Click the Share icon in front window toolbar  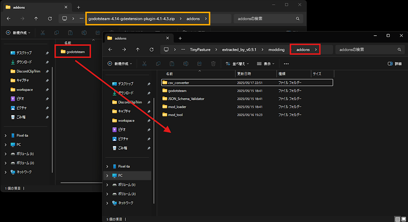tap(200, 63)
